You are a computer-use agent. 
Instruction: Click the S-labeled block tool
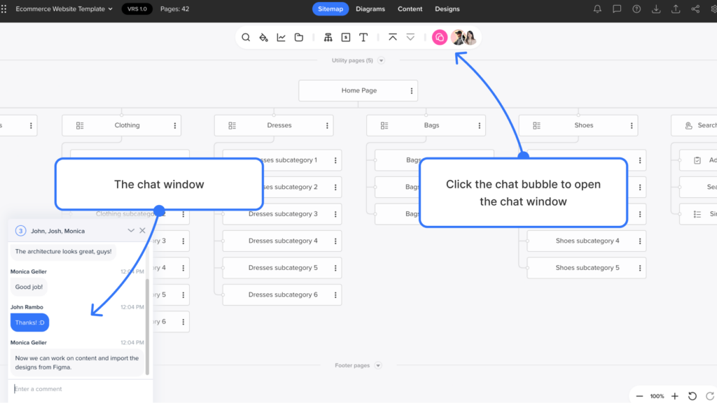pos(345,37)
